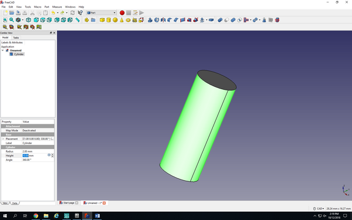The height and width of the screenshot is (220, 352).
Task: Open the Part workbench selector
Action: 101,13
